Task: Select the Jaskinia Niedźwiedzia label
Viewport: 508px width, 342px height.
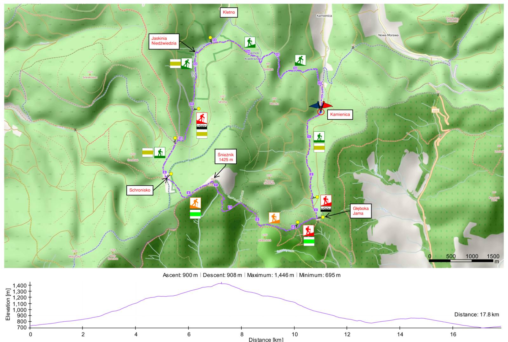Action: coord(164,41)
